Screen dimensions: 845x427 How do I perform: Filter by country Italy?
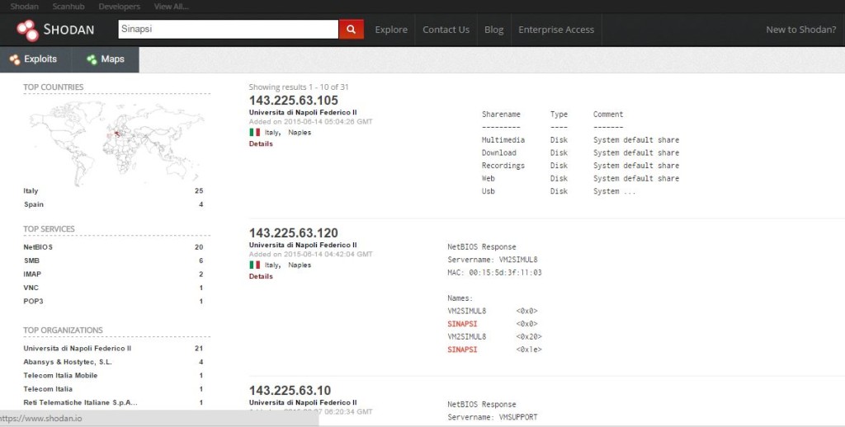pos(31,190)
